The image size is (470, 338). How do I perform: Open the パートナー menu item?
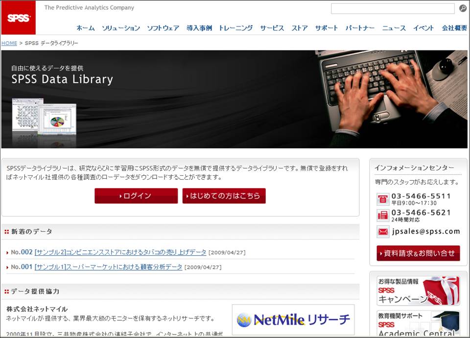coord(360,28)
